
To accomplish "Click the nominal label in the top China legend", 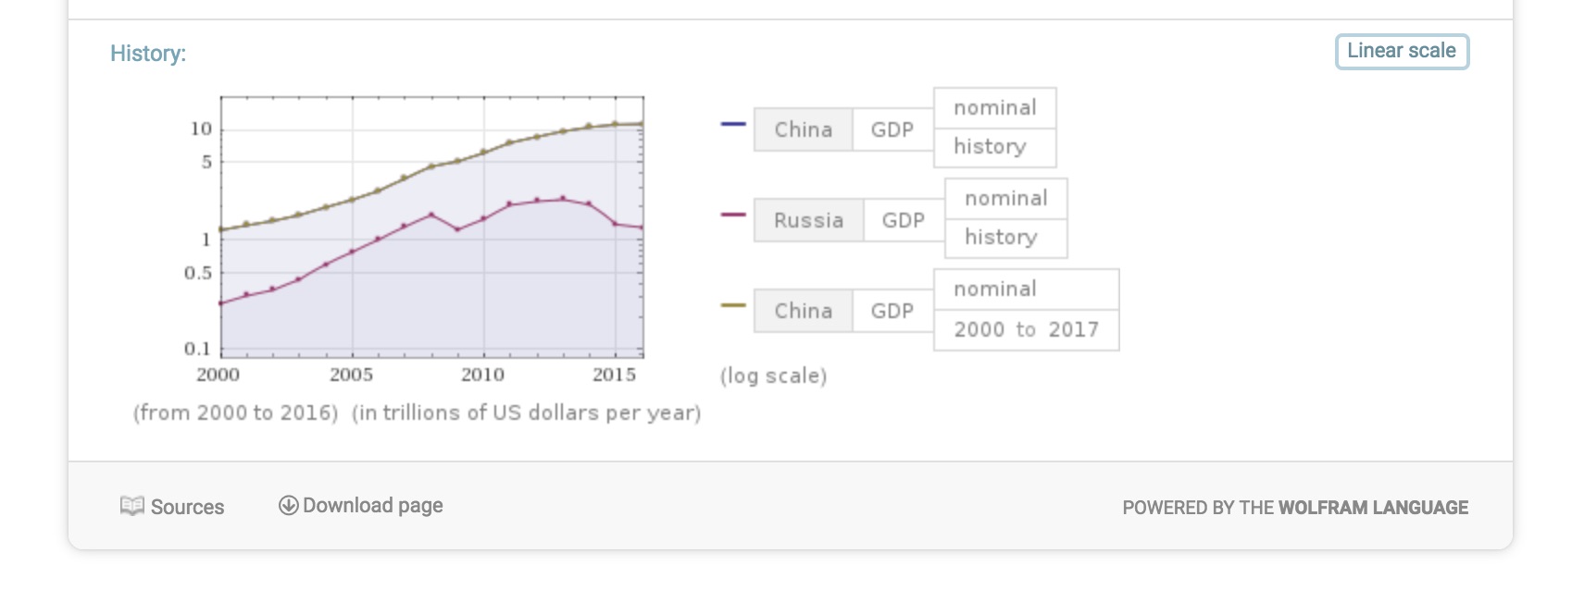I will coord(995,108).
